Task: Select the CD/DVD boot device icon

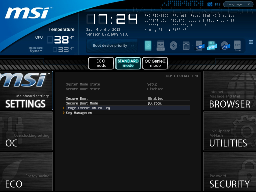Action: pos(173,45)
